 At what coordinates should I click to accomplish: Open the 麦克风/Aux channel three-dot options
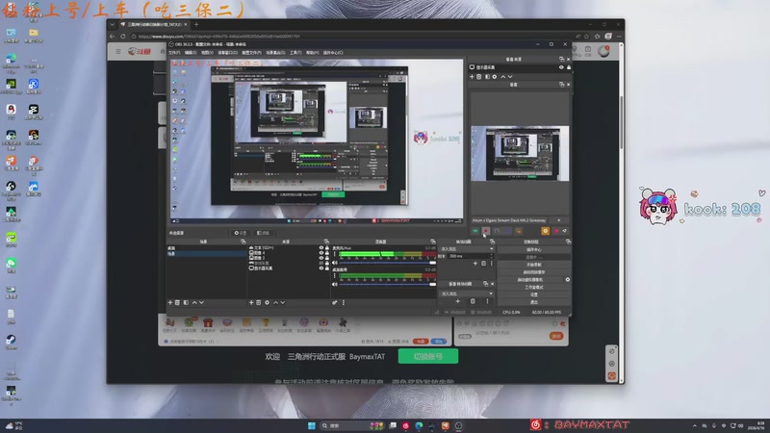pyautogui.click(x=334, y=255)
